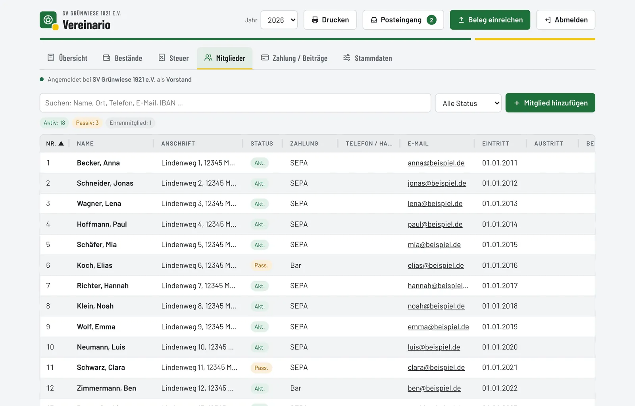Click the Steuer tab icon
The width and height of the screenshot is (635, 406).
[162, 58]
